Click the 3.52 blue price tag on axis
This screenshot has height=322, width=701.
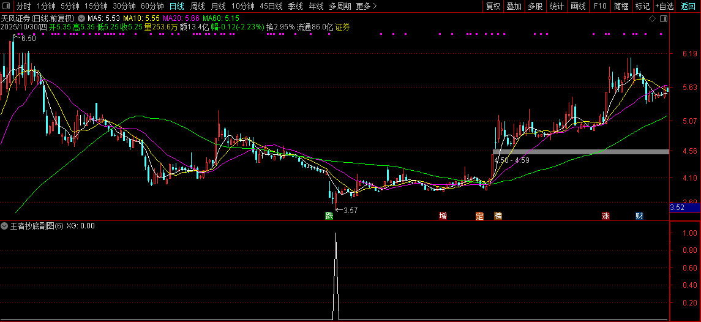tap(685, 208)
